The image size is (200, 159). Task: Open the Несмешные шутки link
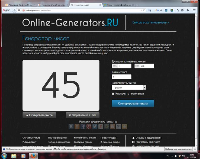pyautogui.click(x=57, y=138)
